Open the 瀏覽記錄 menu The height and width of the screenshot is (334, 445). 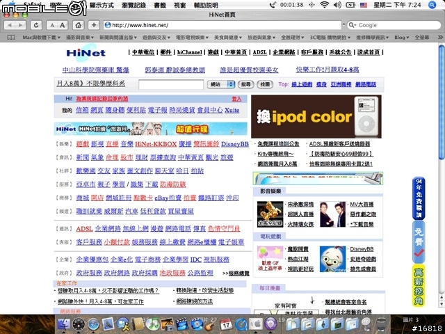click(133, 5)
